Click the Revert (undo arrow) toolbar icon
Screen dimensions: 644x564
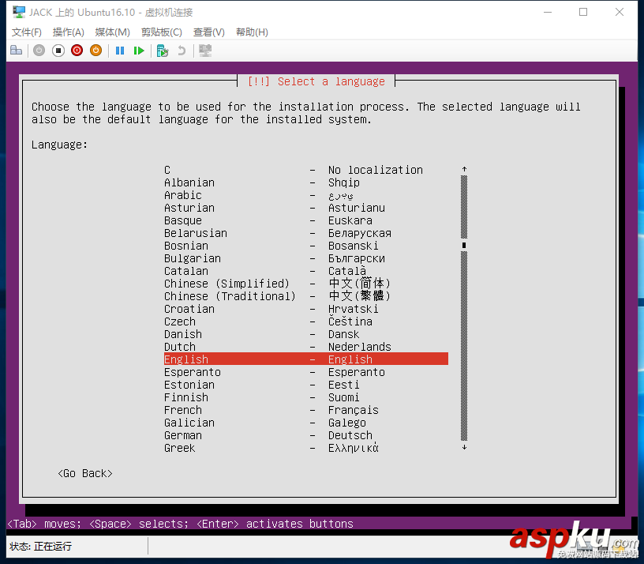[182, 51]
